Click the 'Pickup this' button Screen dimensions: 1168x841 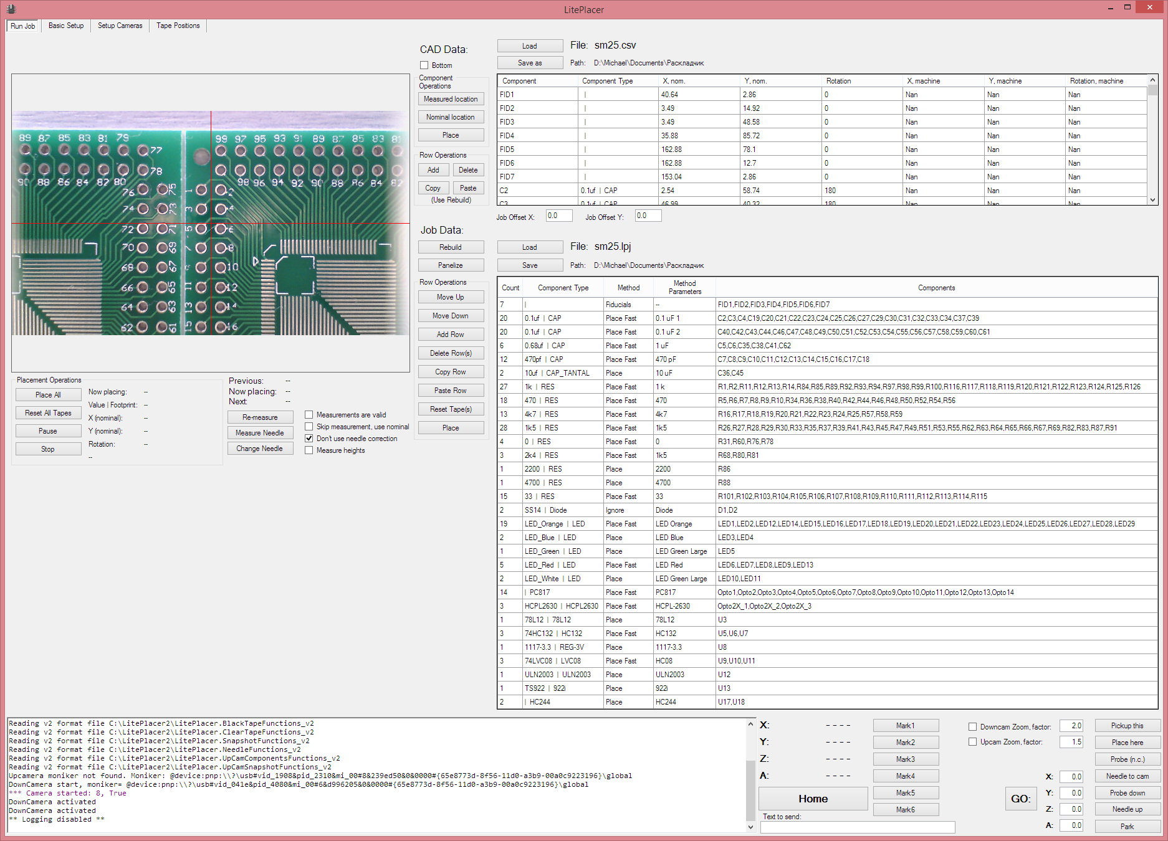pyautogui.click(x=1127, y=726)
